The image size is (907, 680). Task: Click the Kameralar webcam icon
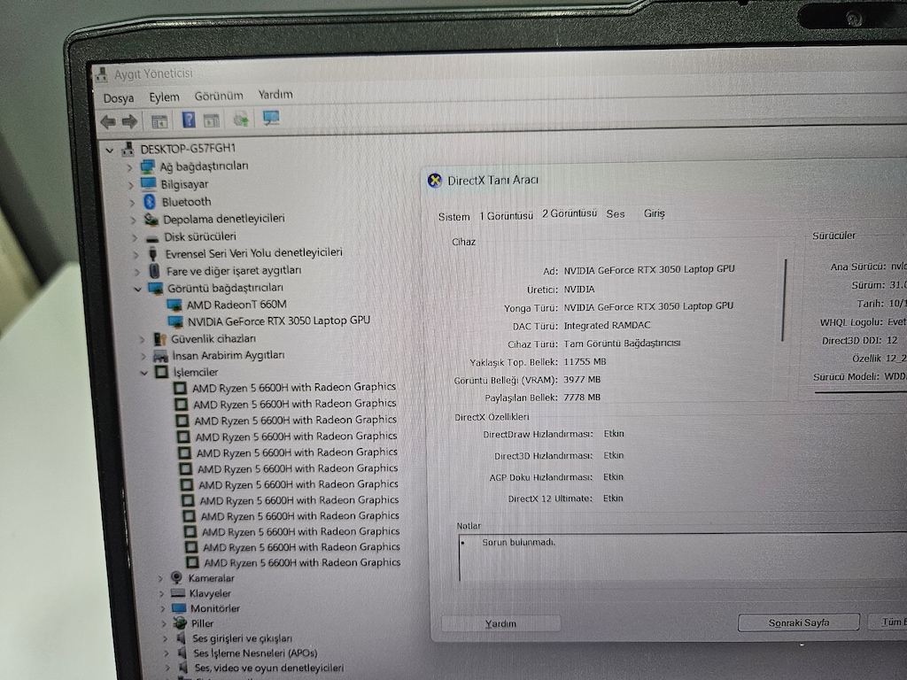[176, 577]
